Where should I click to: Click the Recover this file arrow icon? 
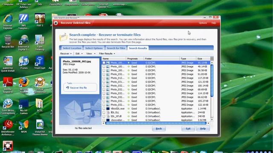tap(67, 88)
